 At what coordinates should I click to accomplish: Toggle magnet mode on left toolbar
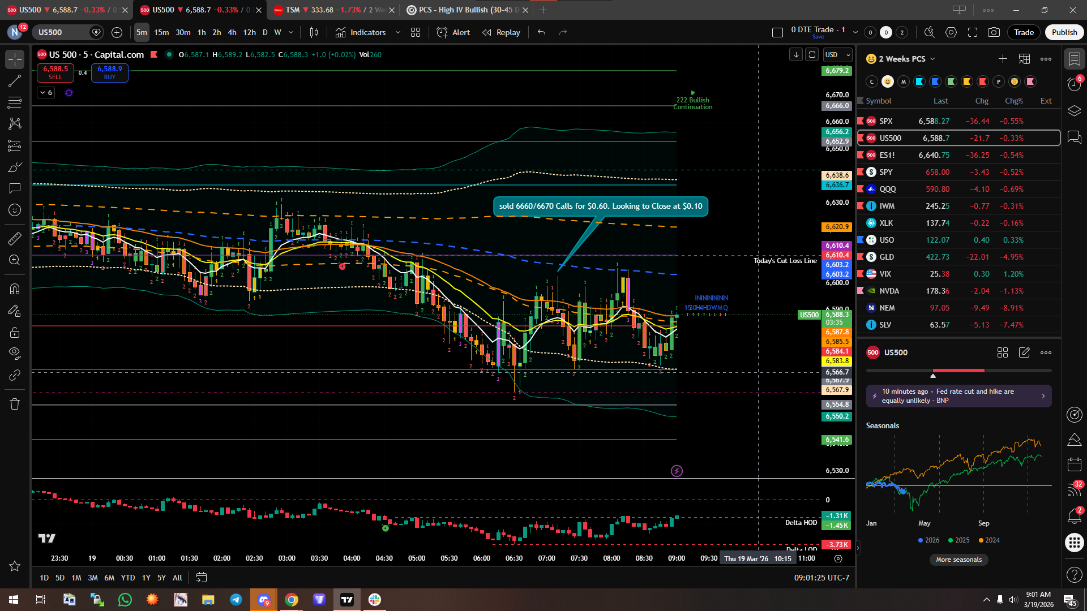click(x=15, y=289)
